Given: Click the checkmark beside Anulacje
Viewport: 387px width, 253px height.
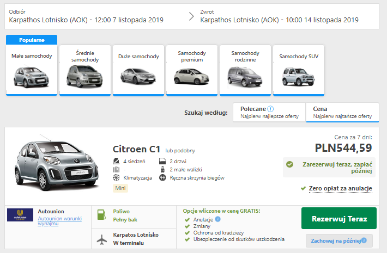Looking at the screenshot, I should [x=188, y=219].
